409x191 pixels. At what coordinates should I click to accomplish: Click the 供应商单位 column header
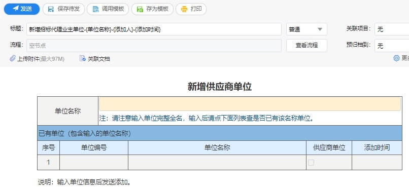click(329, 148)
